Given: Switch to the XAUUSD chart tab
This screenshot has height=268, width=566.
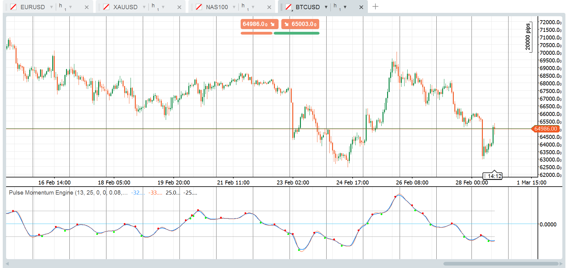Looking at the screenshot, I should (125, 7).
